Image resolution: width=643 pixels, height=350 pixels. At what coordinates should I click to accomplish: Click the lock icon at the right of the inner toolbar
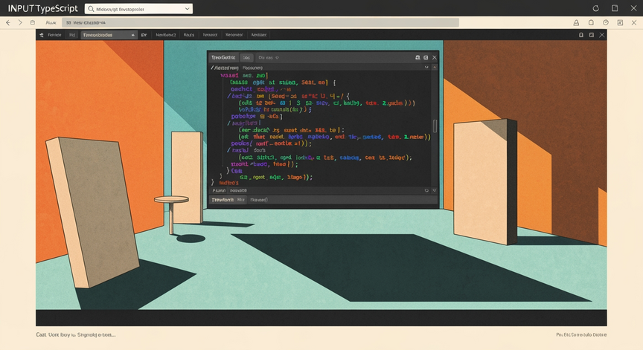click(x=581, y=35)
